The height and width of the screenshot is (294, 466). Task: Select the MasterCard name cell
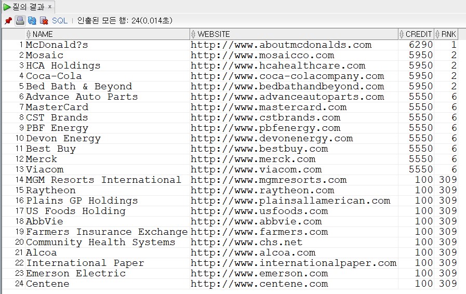point(108,108)
